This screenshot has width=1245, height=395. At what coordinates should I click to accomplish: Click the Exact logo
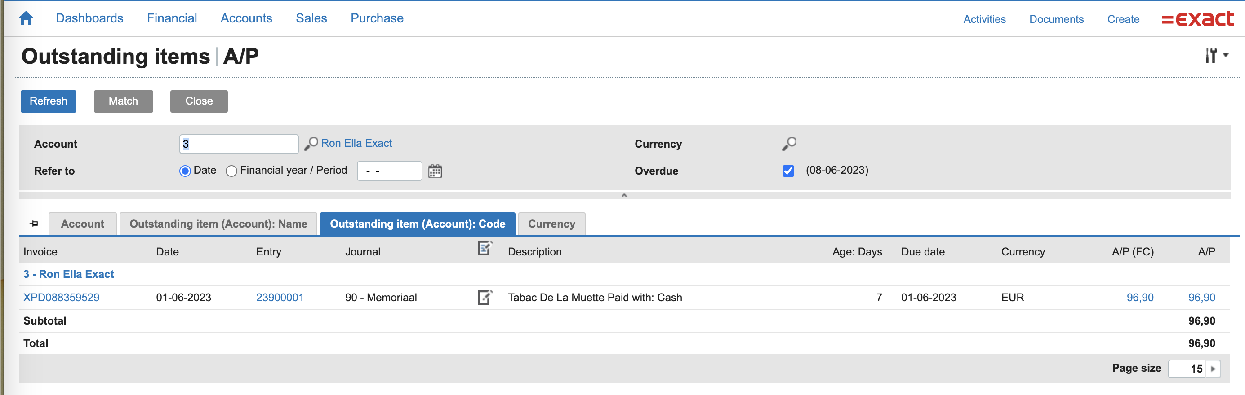click(1197, 19)
